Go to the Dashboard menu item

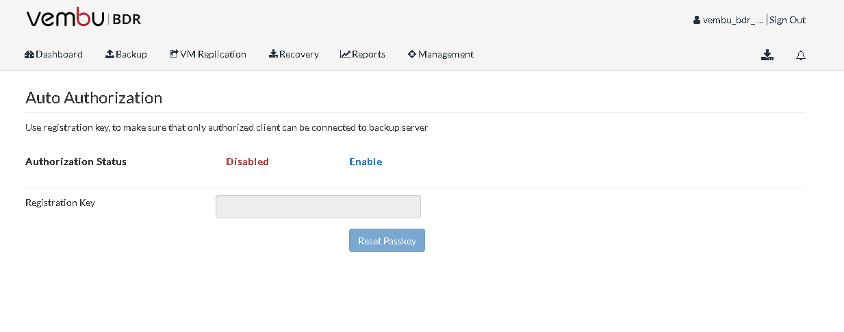point(59,54)
